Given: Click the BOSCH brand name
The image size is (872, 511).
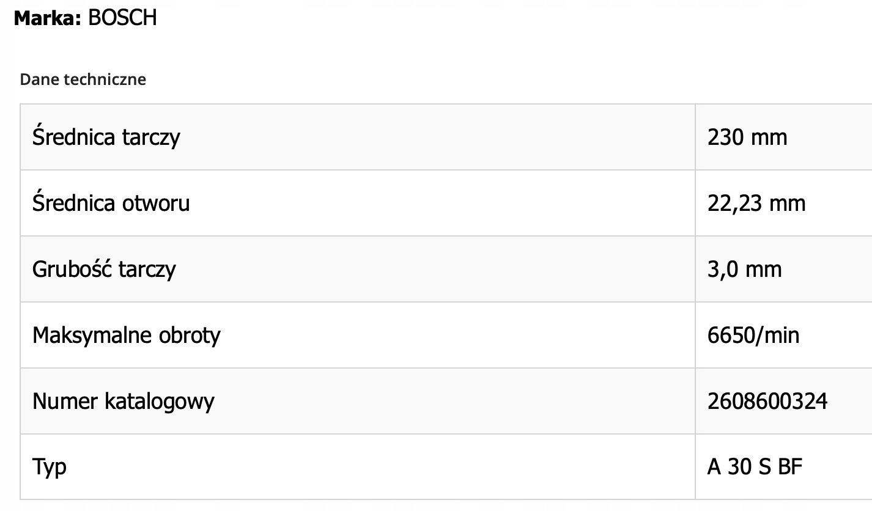Looking at the screenshot, I should tap(122, 18).
